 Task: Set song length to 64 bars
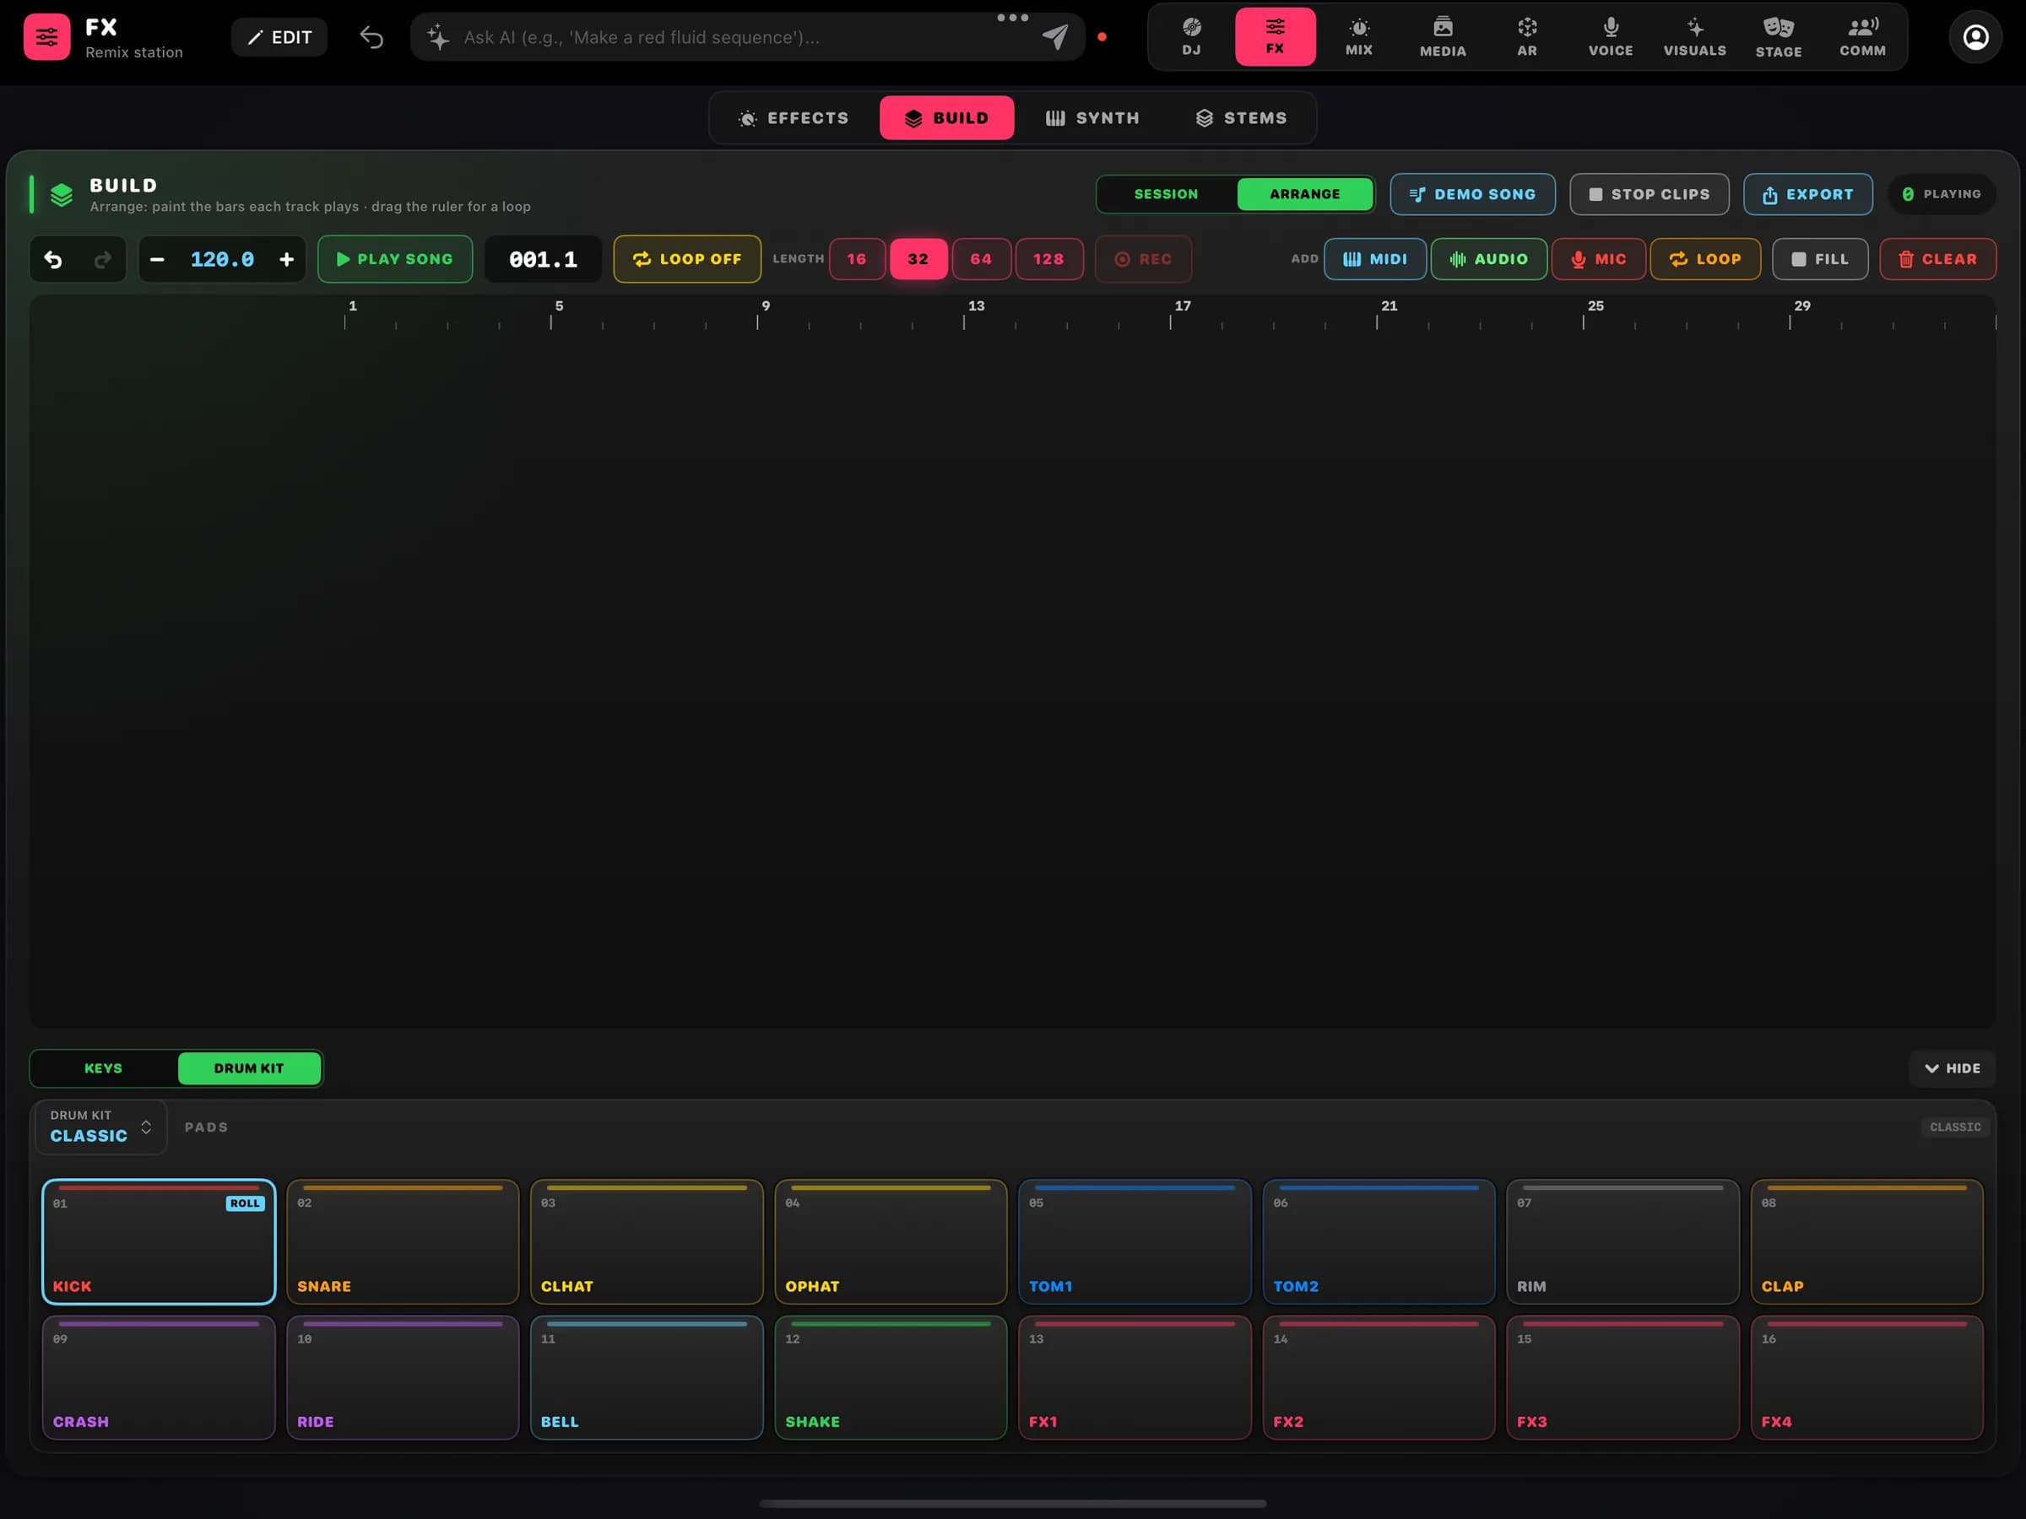pos(981,259)
